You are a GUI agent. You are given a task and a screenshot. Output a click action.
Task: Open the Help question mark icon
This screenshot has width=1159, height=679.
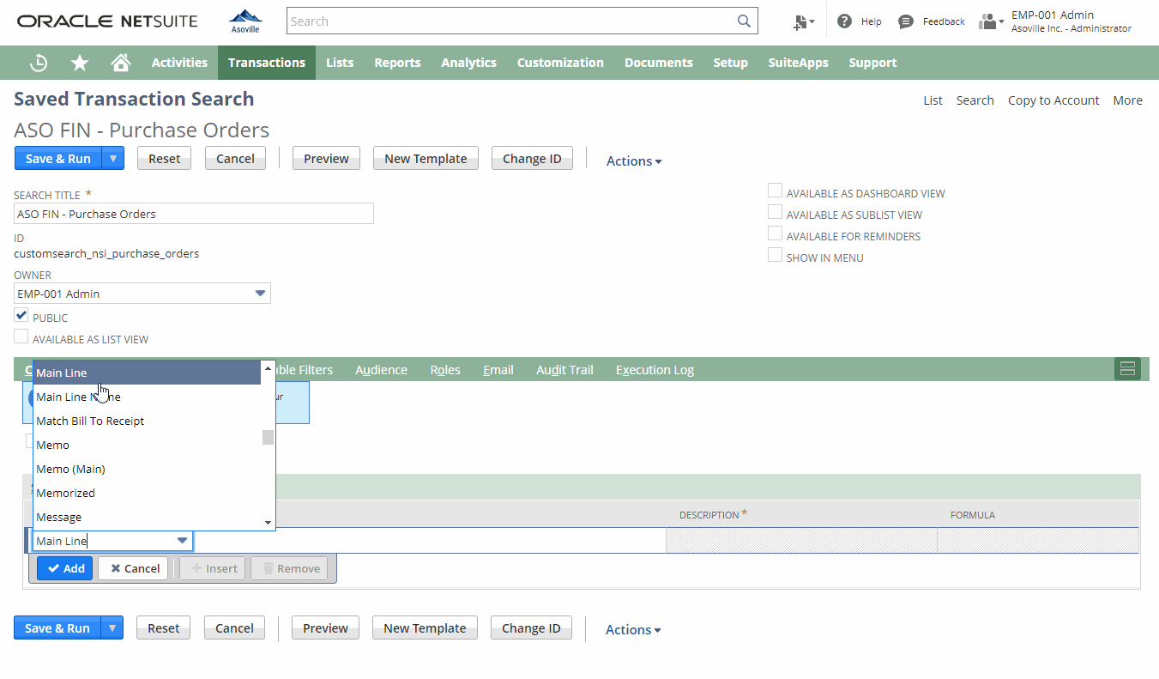(845, 21)
